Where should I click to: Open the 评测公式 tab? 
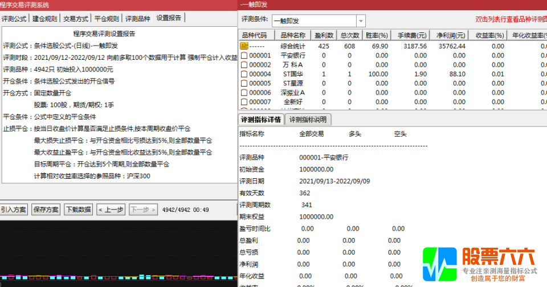tap(14, 18)
